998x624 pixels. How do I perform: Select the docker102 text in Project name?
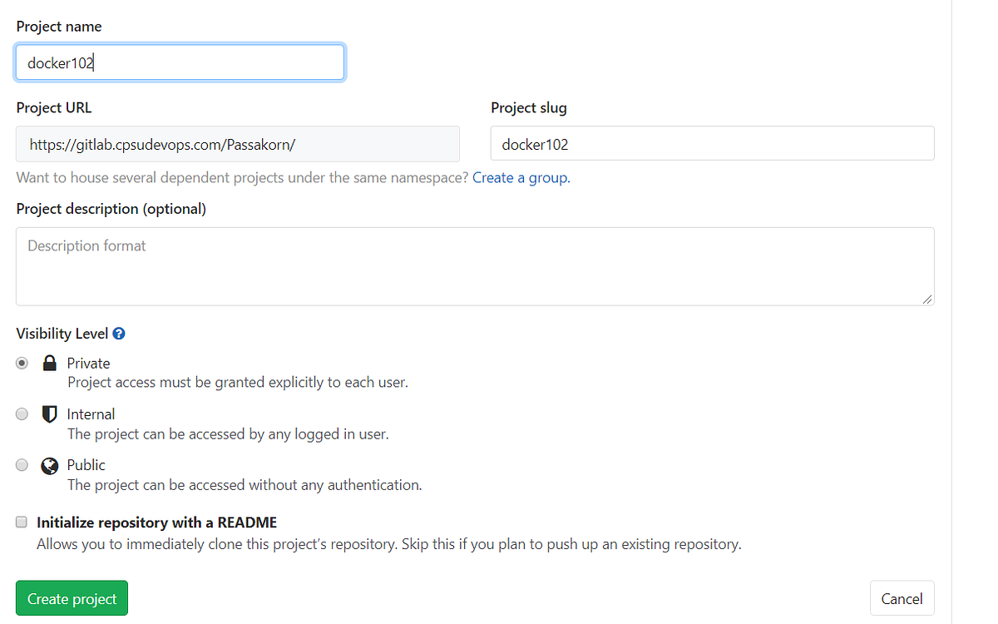pyautogui.click(x=58, y=62)
